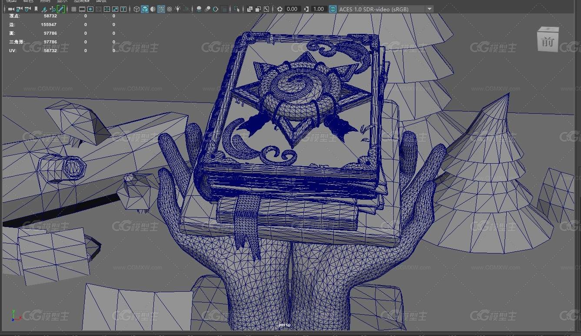Open the ACES 1.0 SDR-video (sRGB) dropdown
This screenshot has height=336, width=581.
point(385,9)
